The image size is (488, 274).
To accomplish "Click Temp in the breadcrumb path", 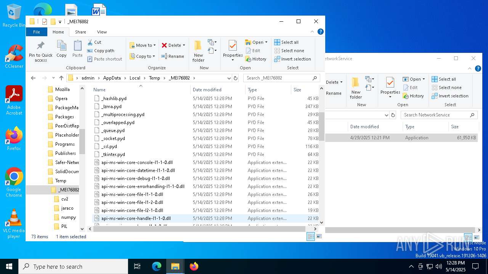I will tap(154, 78).
